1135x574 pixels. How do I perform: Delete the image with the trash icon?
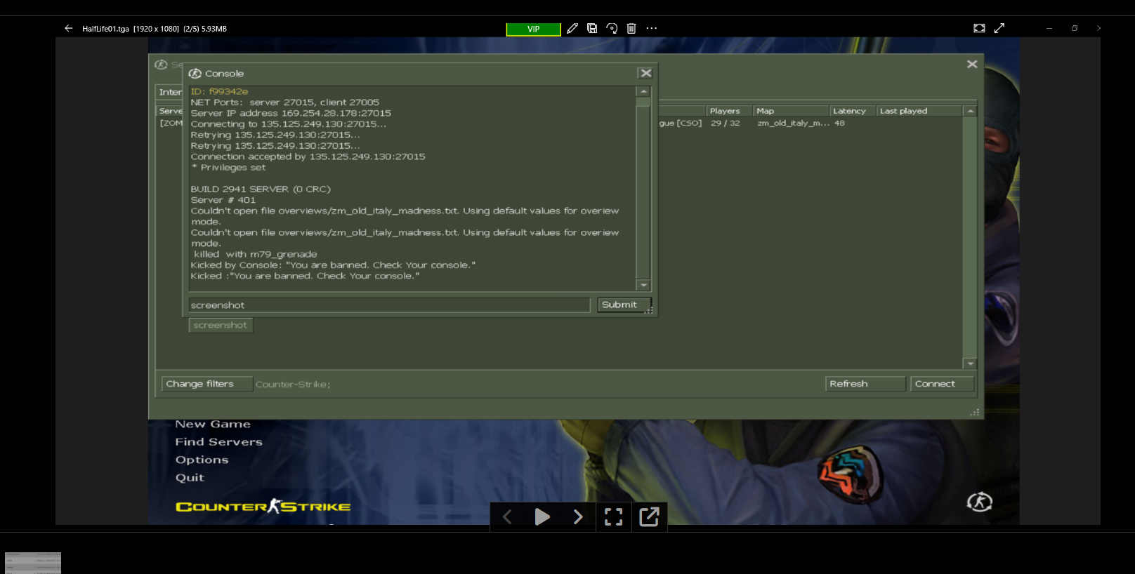coord(631,28)
